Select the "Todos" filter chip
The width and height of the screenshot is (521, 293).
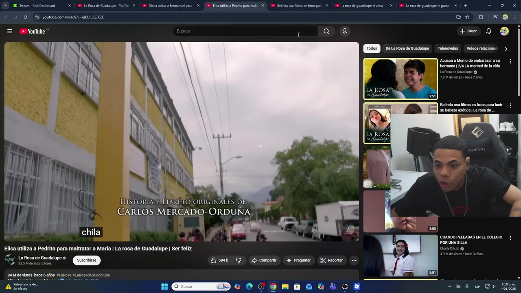click(x=372, y=48)
